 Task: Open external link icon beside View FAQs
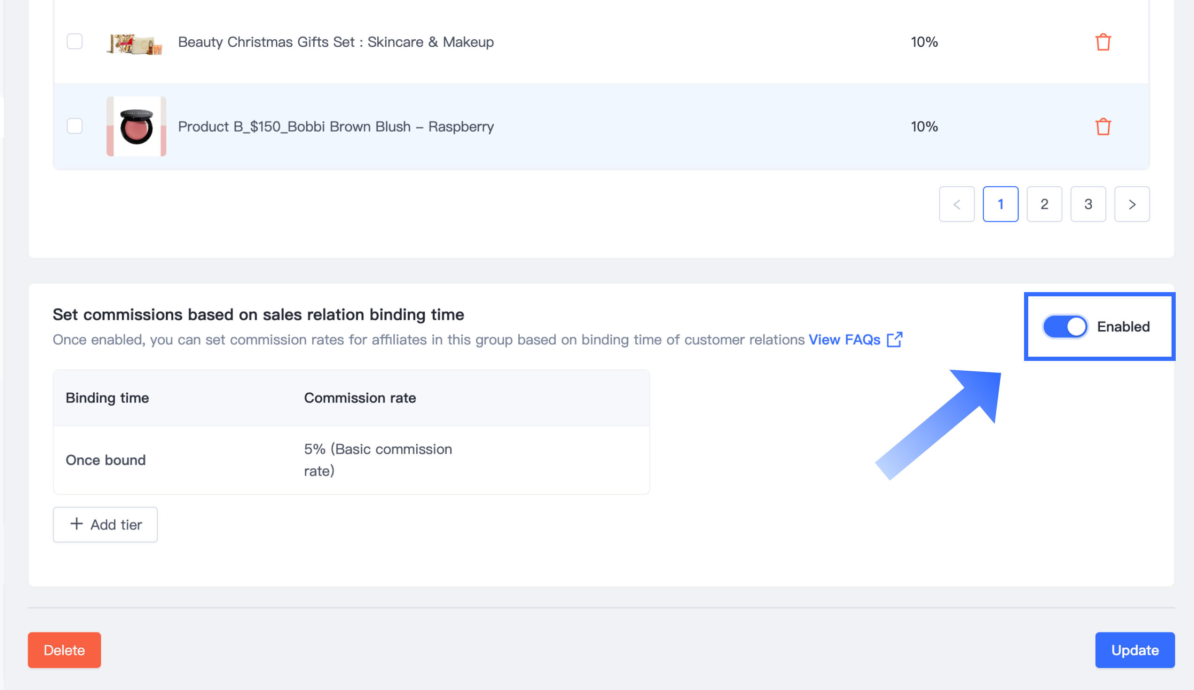point(894,339)
